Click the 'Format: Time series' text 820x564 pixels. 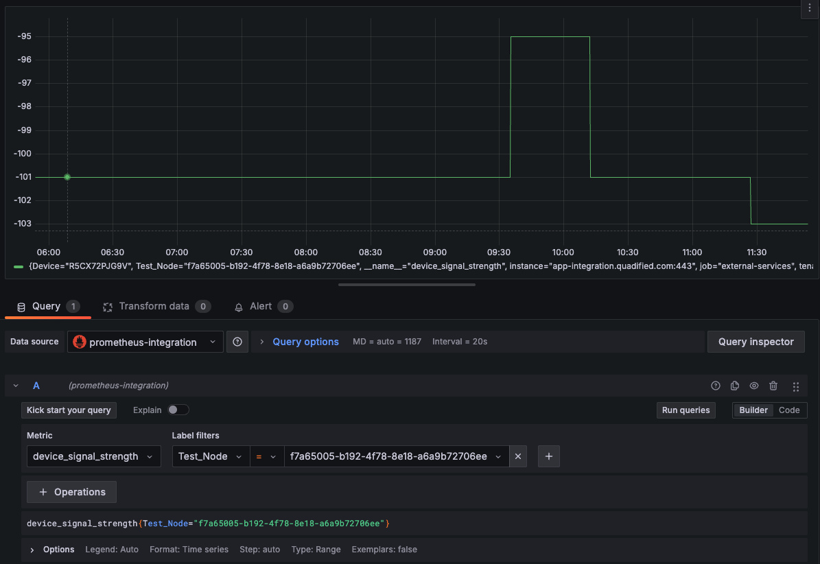coord(189,550)
